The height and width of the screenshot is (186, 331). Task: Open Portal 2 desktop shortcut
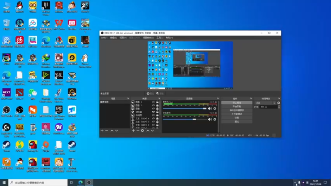tap(85, 7)
